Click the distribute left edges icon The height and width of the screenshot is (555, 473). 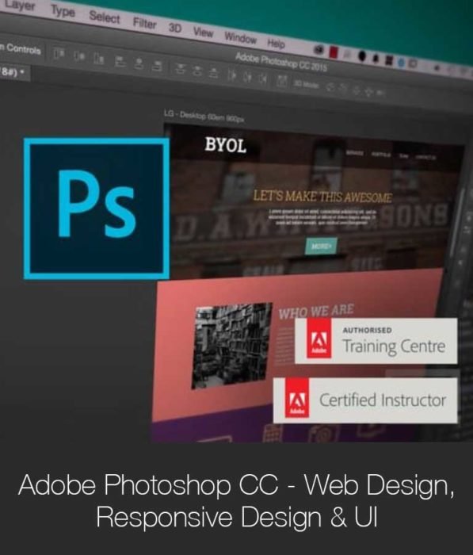coord(231,75)
